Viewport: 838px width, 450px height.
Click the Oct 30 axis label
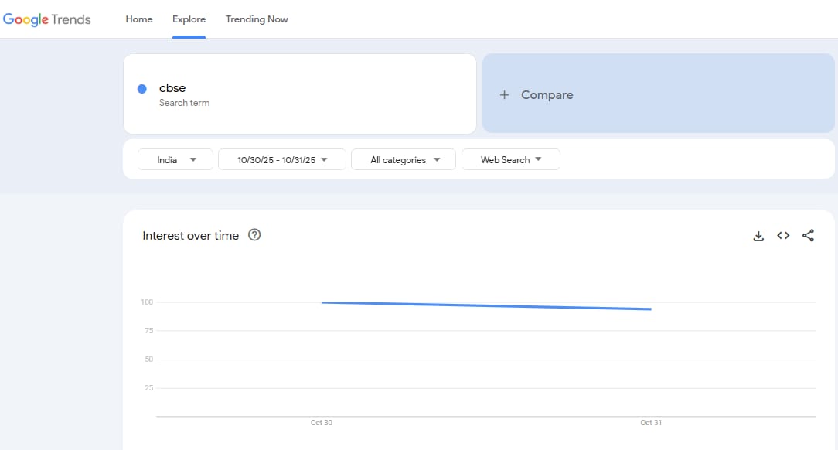[x=321, y=423]
